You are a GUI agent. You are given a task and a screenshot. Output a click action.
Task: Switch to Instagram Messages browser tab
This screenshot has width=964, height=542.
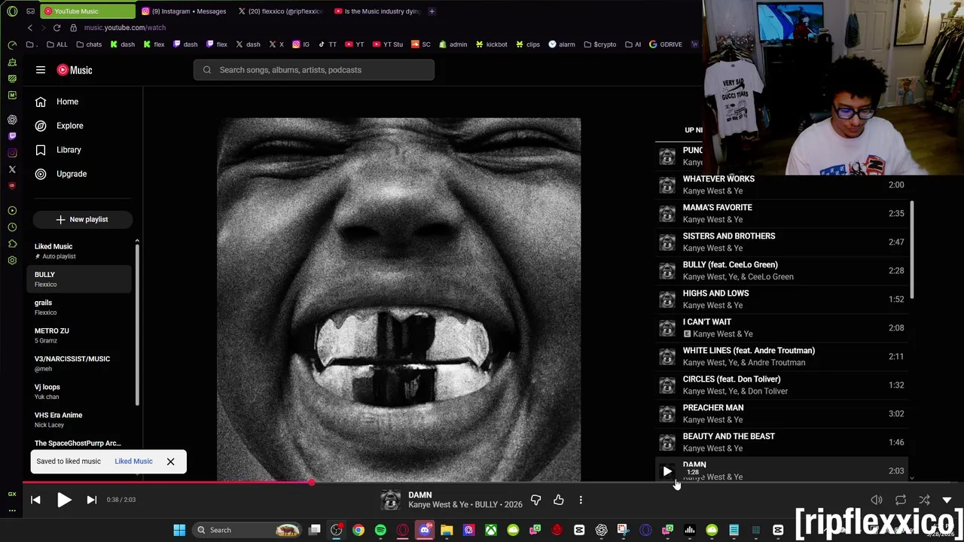(x=184, y=11)
